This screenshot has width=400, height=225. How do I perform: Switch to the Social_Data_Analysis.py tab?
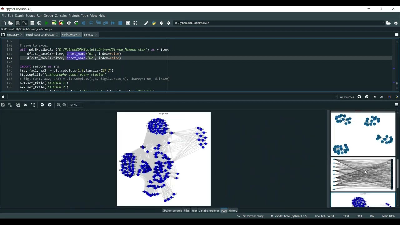[x=40, y=35]
